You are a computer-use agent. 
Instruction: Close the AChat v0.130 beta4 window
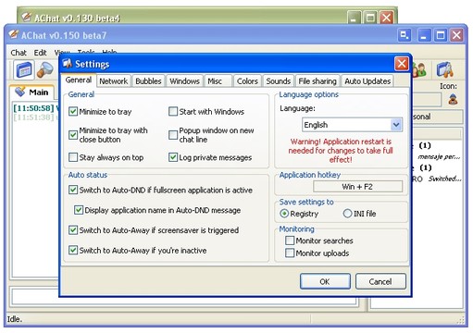[x=386, y=18]
